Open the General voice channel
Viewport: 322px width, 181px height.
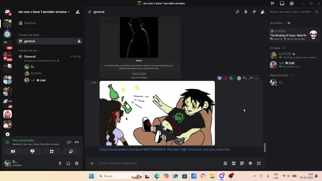pyautogui.click(x=50, y=57)
